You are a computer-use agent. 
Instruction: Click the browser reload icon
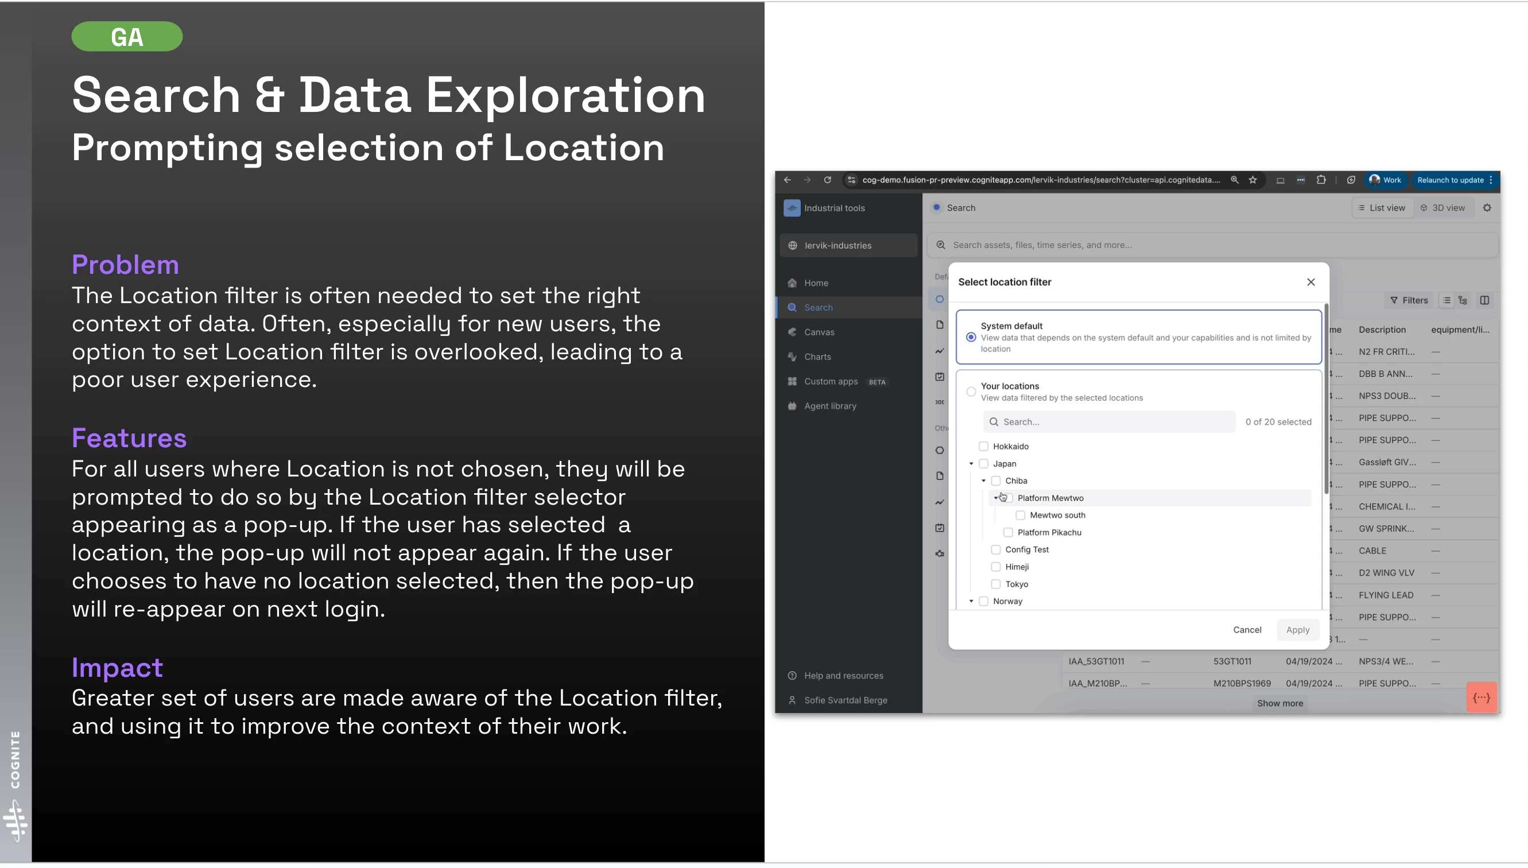coord(827,180)
